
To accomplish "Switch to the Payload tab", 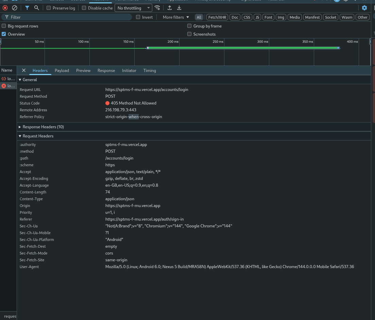I will pyautogui.click(x=62, y=70).
